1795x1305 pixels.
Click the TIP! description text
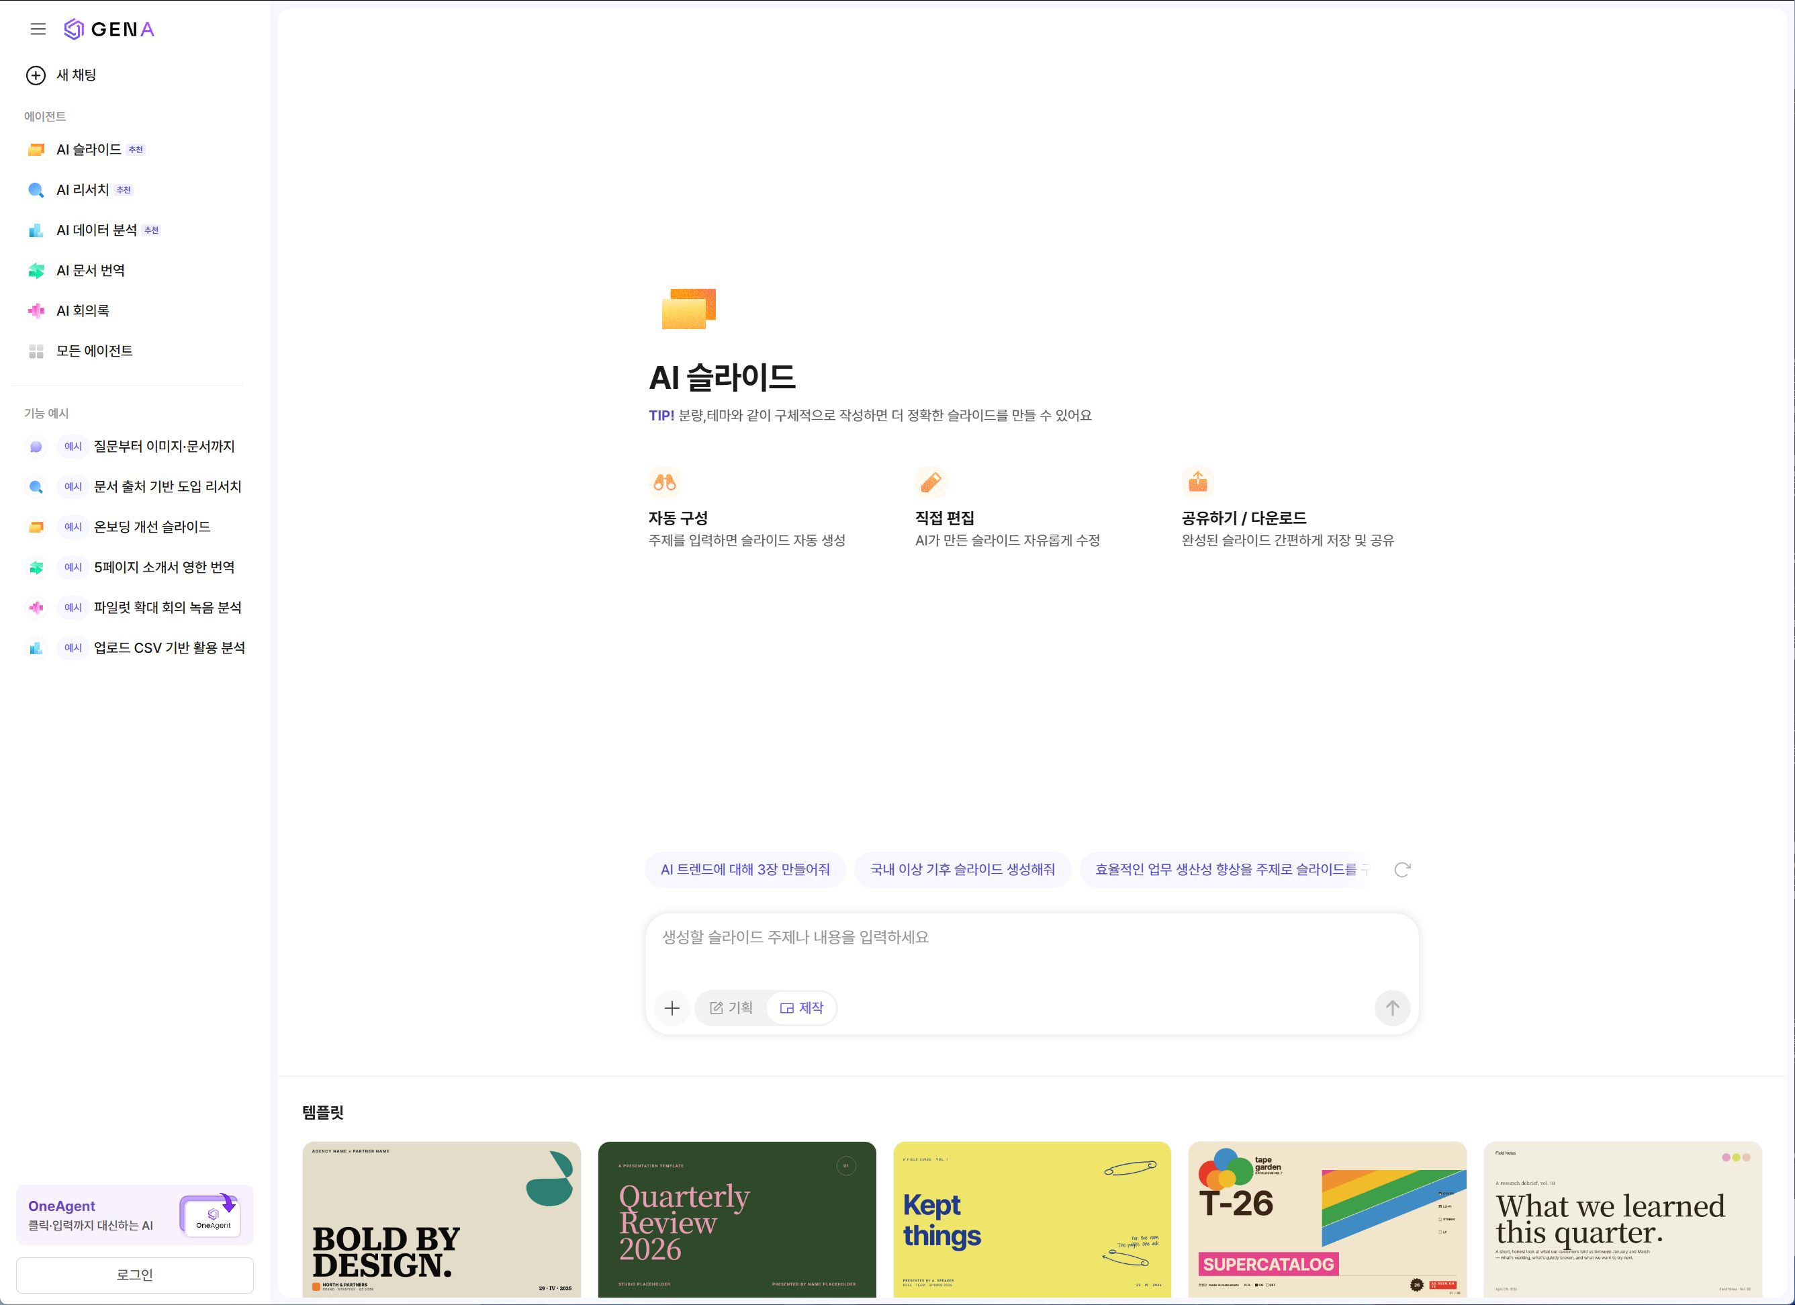click(x=870, y=416)
